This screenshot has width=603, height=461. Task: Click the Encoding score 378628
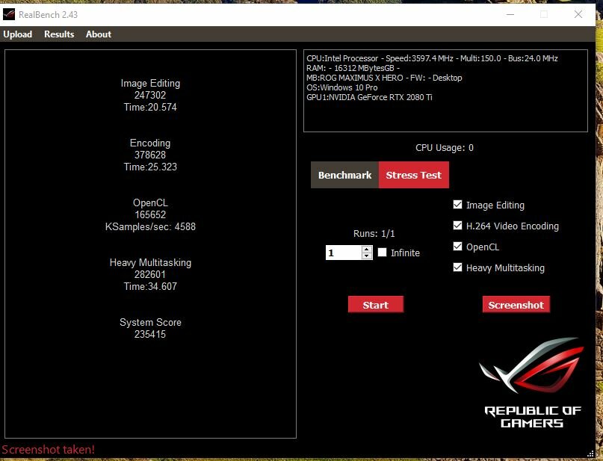(150, 155)
